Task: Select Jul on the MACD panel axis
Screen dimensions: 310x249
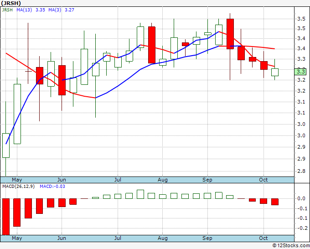Action: pos(118,238)
